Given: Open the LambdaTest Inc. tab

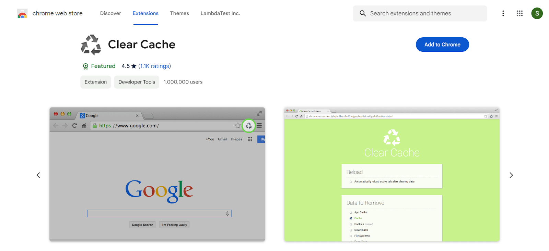Looking at the screenshot, I should pyautogui.click(x=220, y=13).
